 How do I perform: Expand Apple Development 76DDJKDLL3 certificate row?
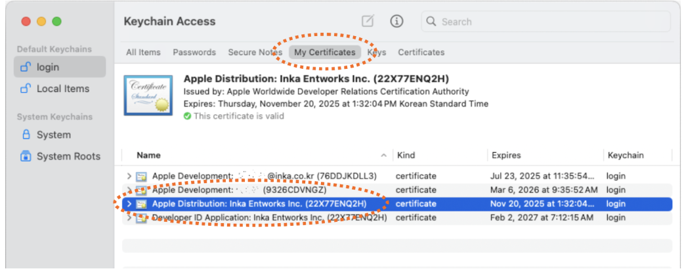tap(129, 176)
